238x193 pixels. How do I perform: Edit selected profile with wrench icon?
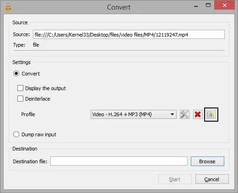click(184, 114)
